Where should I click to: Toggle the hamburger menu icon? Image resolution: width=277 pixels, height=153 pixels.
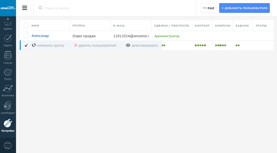tap(25, 8)
